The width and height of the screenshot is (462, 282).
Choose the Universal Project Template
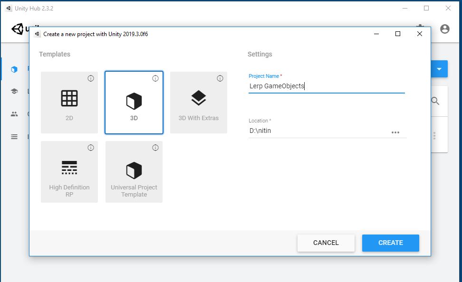[x=134, y=172]
